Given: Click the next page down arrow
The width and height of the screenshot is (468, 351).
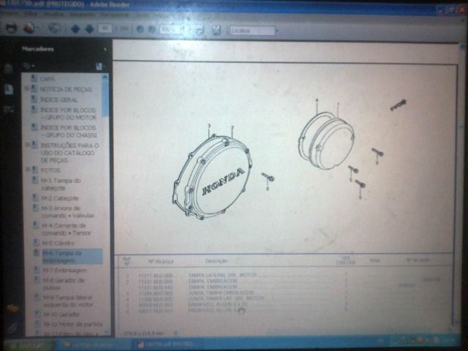Looking at the screenshot, I should tap(89, 29).
